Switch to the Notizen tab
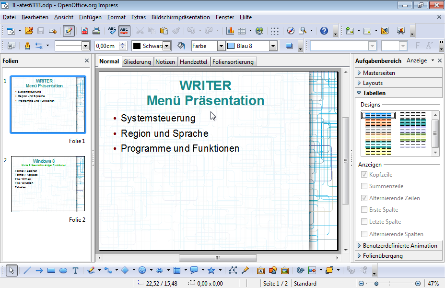This screenshot has height=288, width=445. pos(165,61)
